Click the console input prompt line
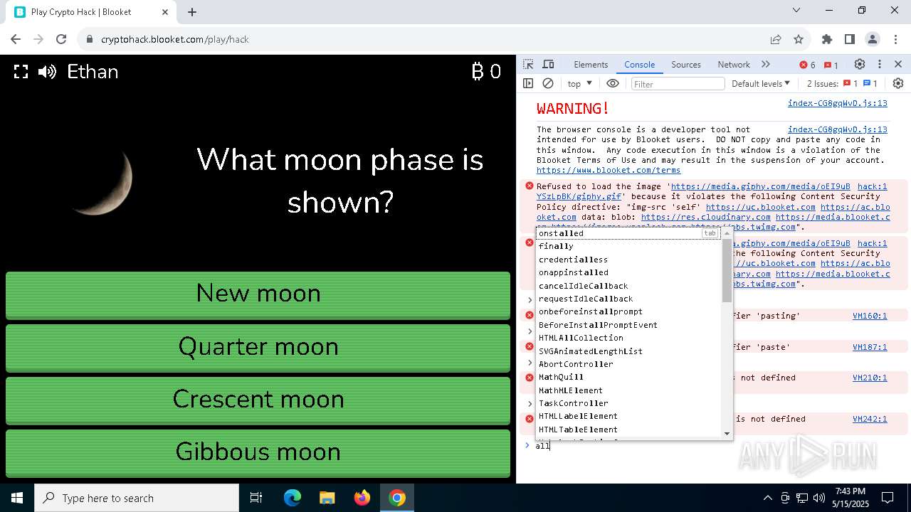The height and width of the screenshot is (512, 911). 712,446
